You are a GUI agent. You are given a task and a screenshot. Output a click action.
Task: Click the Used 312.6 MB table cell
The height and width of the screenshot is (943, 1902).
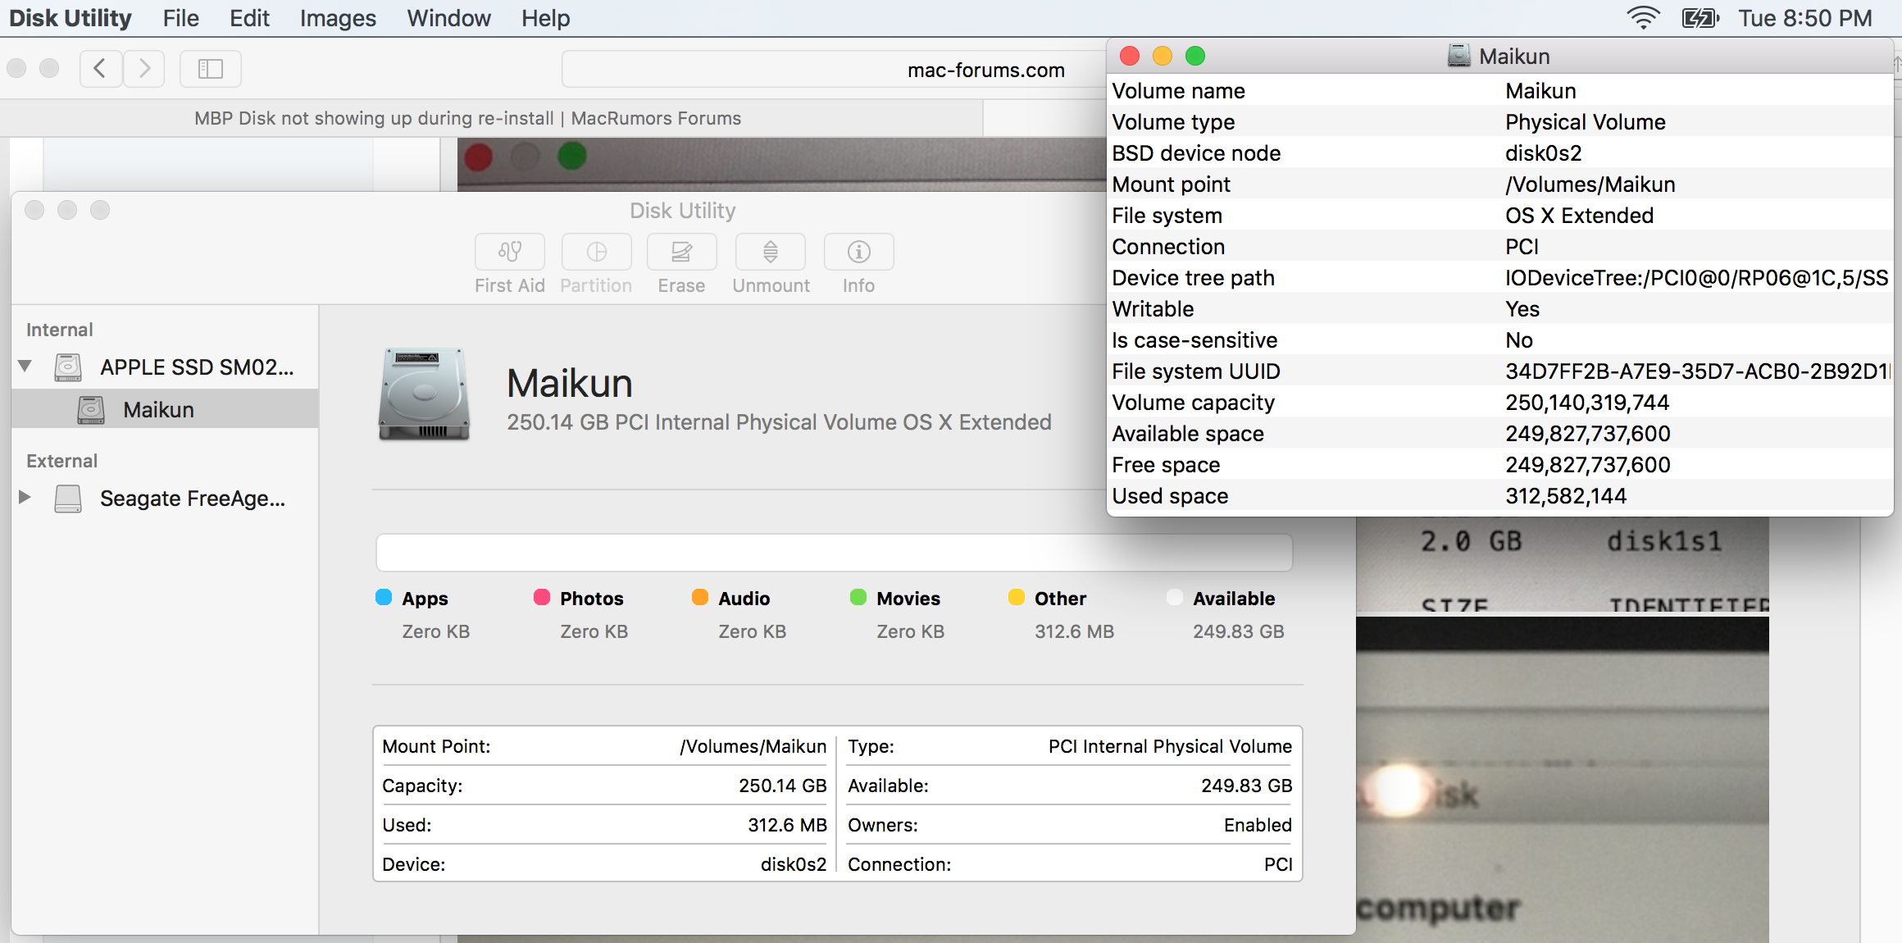coord(604,825)
